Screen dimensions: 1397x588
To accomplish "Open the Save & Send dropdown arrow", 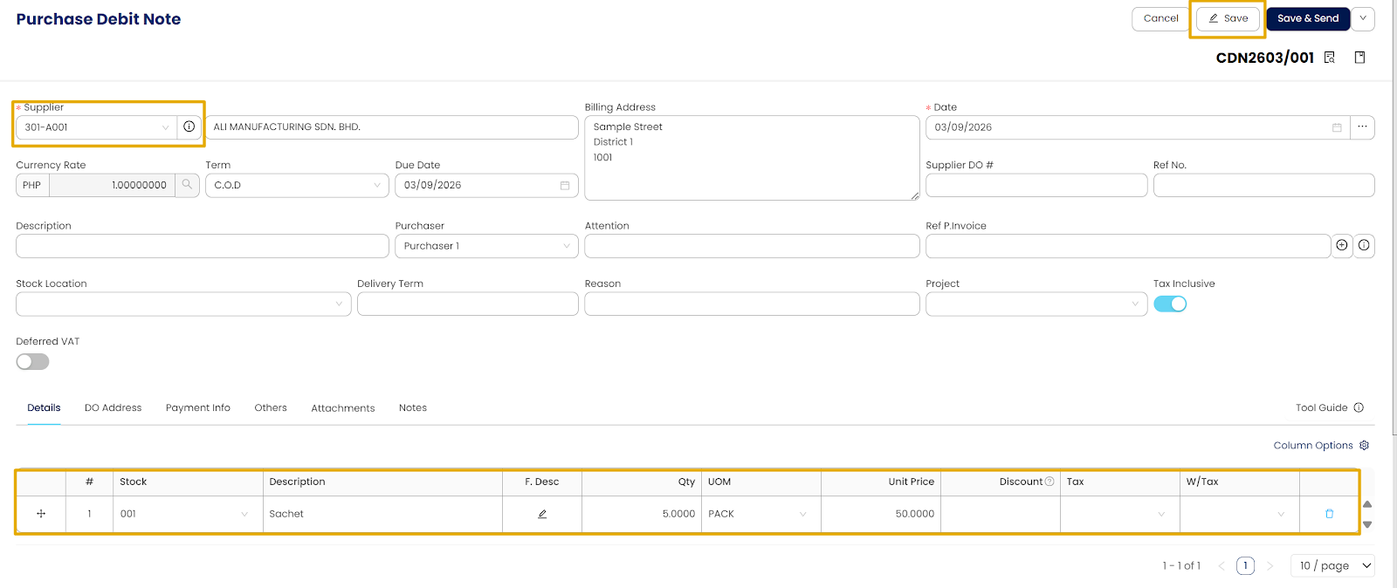I will pos(1363,18).
